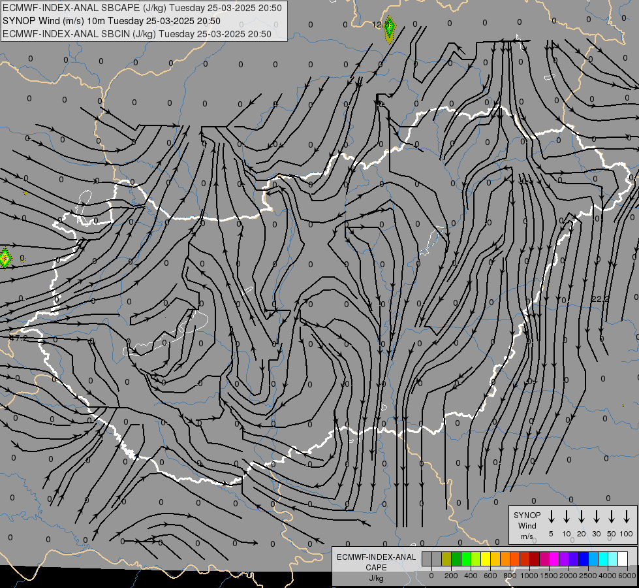Click the 30 label under wind arrows
Screen dimensions: 639x588
tap(596, 534)
